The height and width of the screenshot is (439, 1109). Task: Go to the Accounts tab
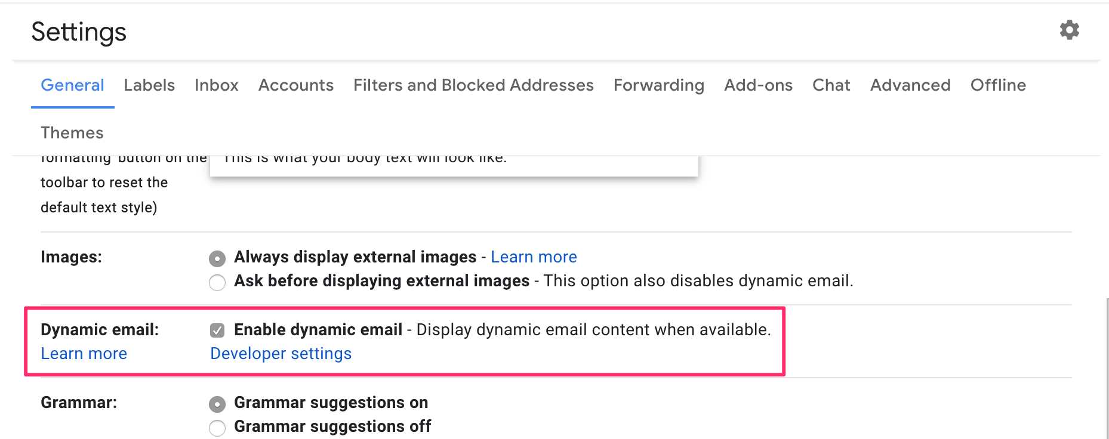(295, 85)
